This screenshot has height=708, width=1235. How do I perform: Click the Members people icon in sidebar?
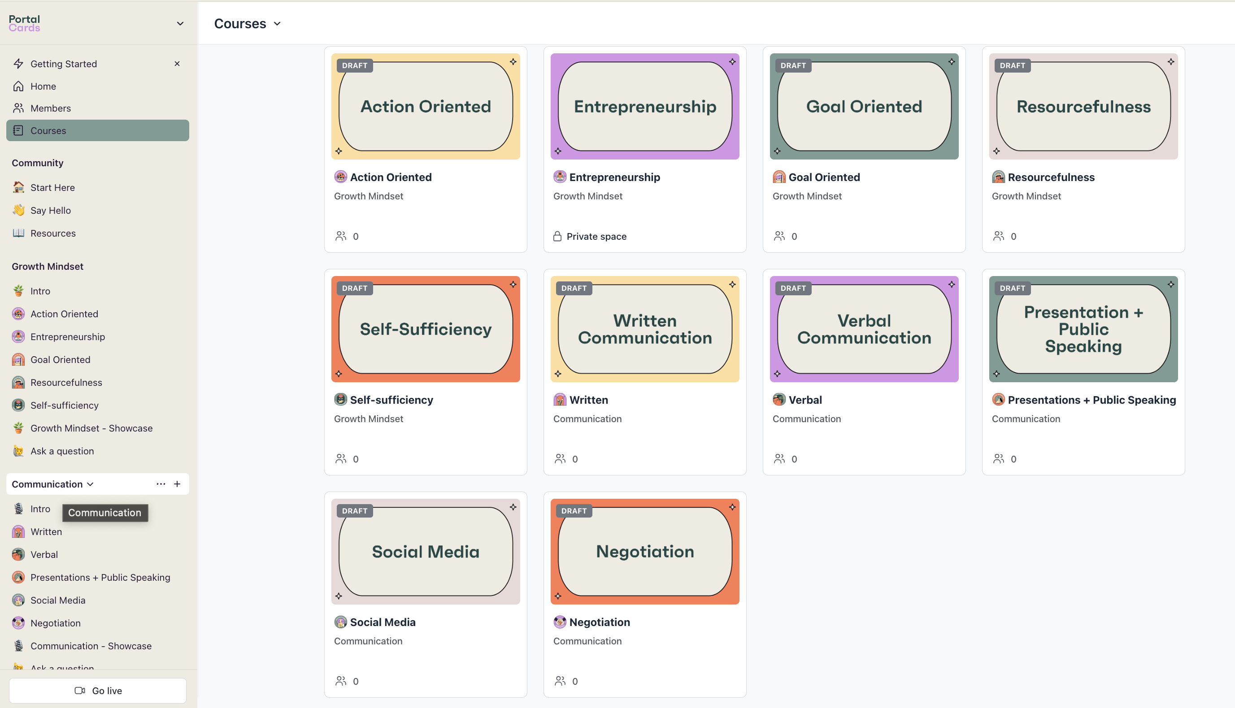18,108
